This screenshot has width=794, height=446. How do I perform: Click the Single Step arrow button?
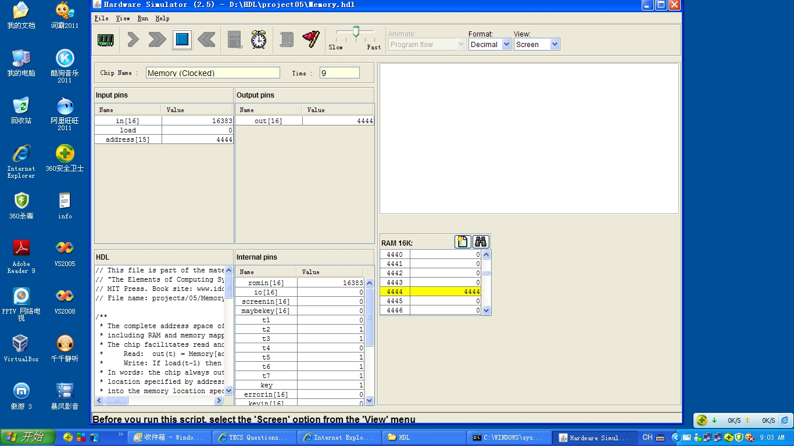pos(133,39)
